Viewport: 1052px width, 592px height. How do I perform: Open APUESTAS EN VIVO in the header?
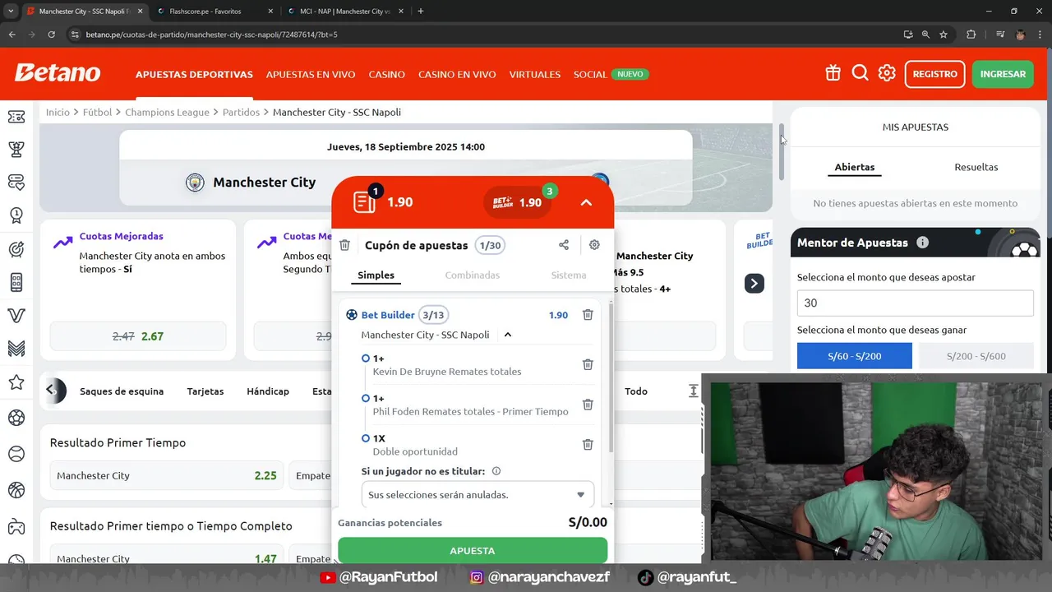(311, 74)
